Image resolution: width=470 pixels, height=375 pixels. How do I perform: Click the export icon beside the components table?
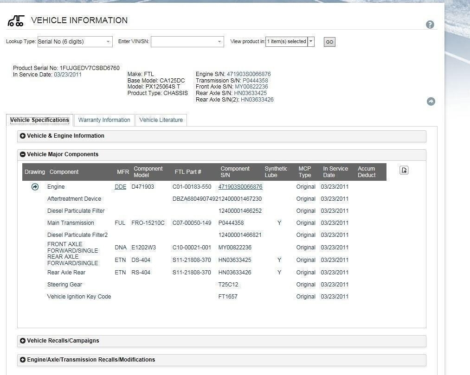point(404,171)
